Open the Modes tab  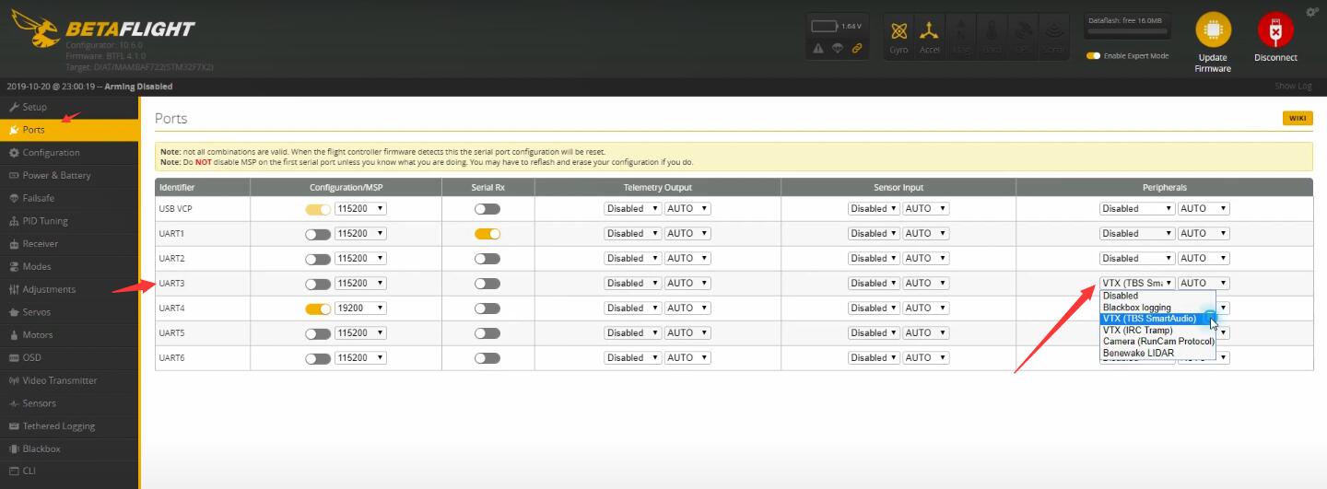point(70,266)
